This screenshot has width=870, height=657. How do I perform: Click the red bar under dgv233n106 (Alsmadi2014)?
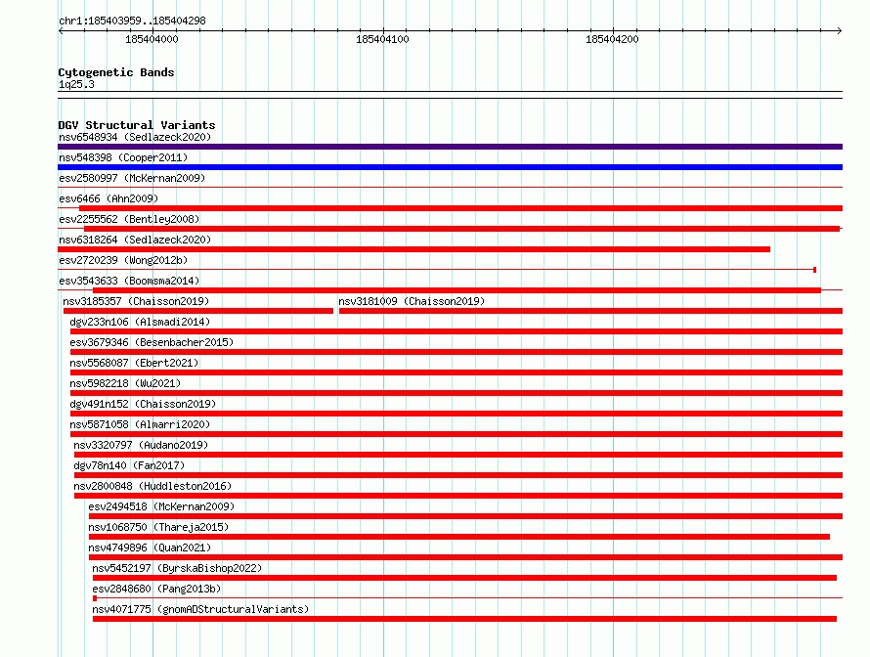pyautogui.click(x=457, y=331)
